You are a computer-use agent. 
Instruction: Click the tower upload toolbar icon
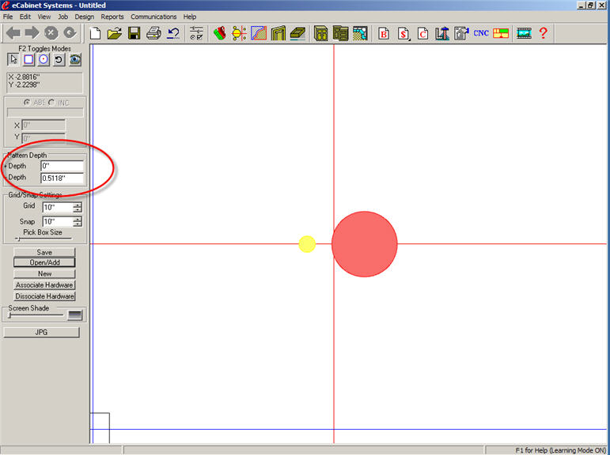(442, 33)
